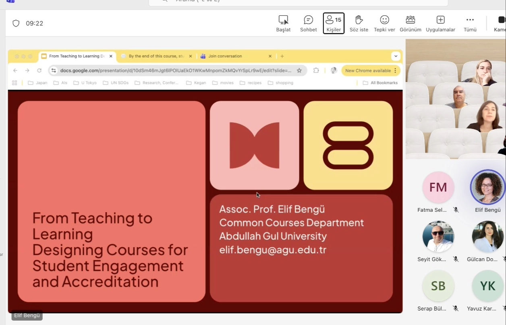
Task: Select the From Teaching to Learning tab
Action: (77, 56)
